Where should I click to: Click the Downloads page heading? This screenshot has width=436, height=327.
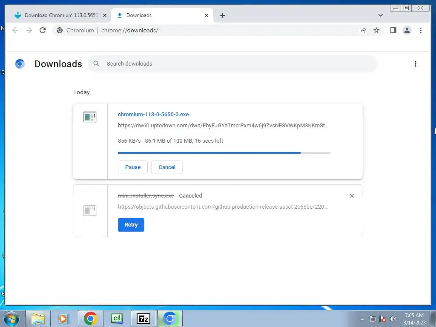point(58,64)
